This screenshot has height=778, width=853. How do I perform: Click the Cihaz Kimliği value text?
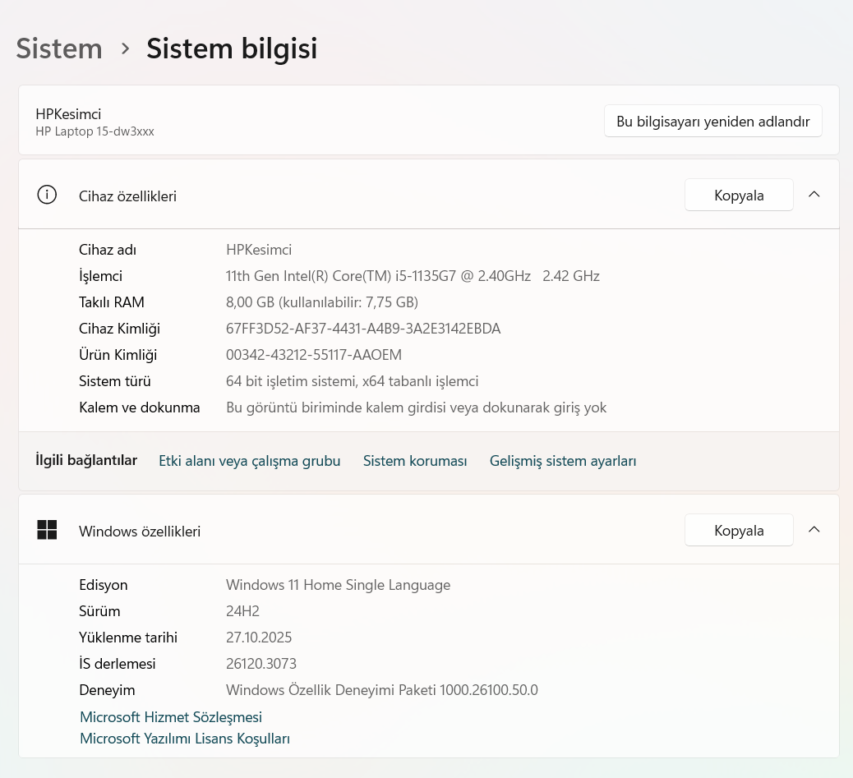[x=363, y=329]
